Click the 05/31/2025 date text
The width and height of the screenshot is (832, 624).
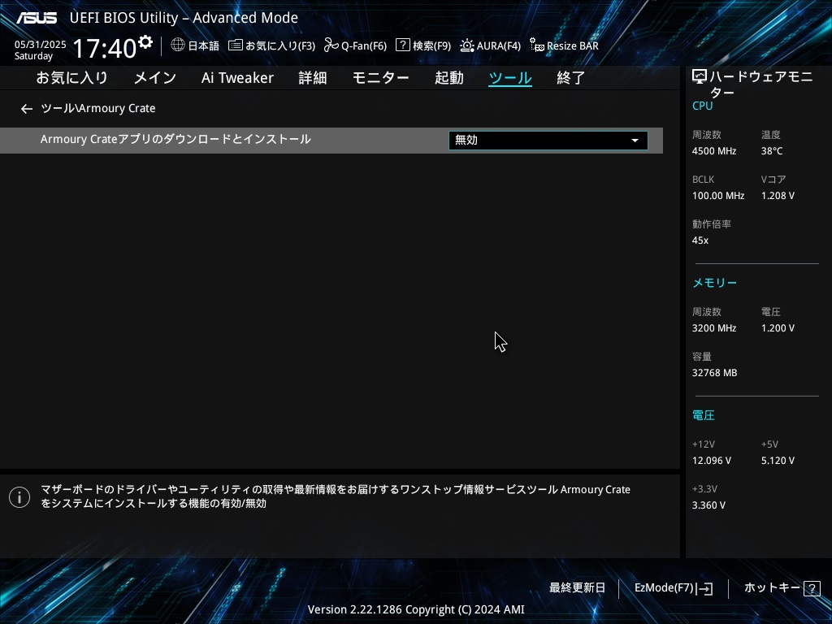[41, 45]
